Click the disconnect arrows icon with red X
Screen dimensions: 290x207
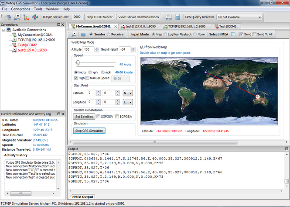35,17
